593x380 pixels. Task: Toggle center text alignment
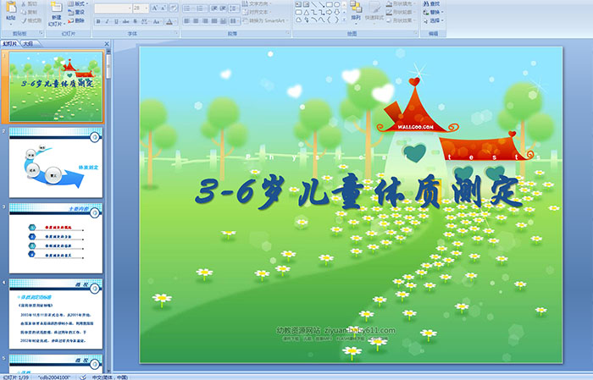196,21
